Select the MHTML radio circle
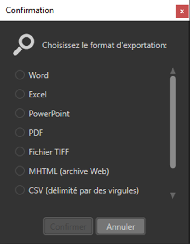The image size is (190, 244). [20, 171]
